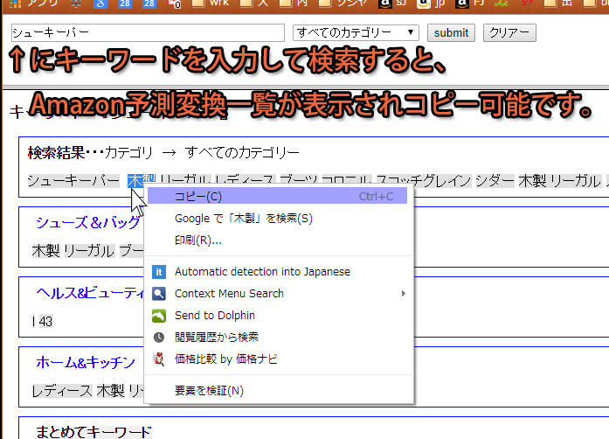Click 木製 keyword under シューズ＆バッグ
Image resolution: width=609 pixels, height=439 pixels.
(45, 251)
